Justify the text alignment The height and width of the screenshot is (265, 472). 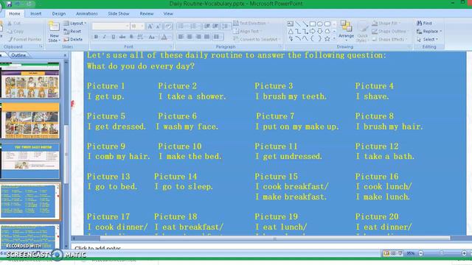pyautogui.click(x=206, y=37)
